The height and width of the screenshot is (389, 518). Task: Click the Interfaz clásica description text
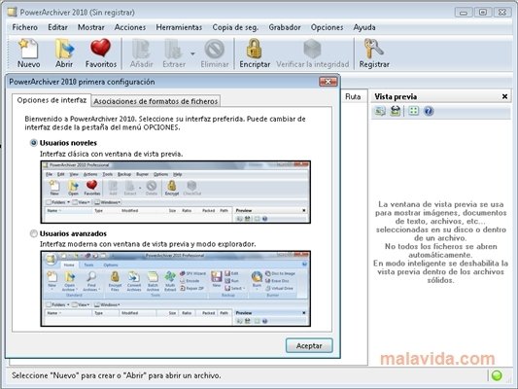tap(112, 154)
